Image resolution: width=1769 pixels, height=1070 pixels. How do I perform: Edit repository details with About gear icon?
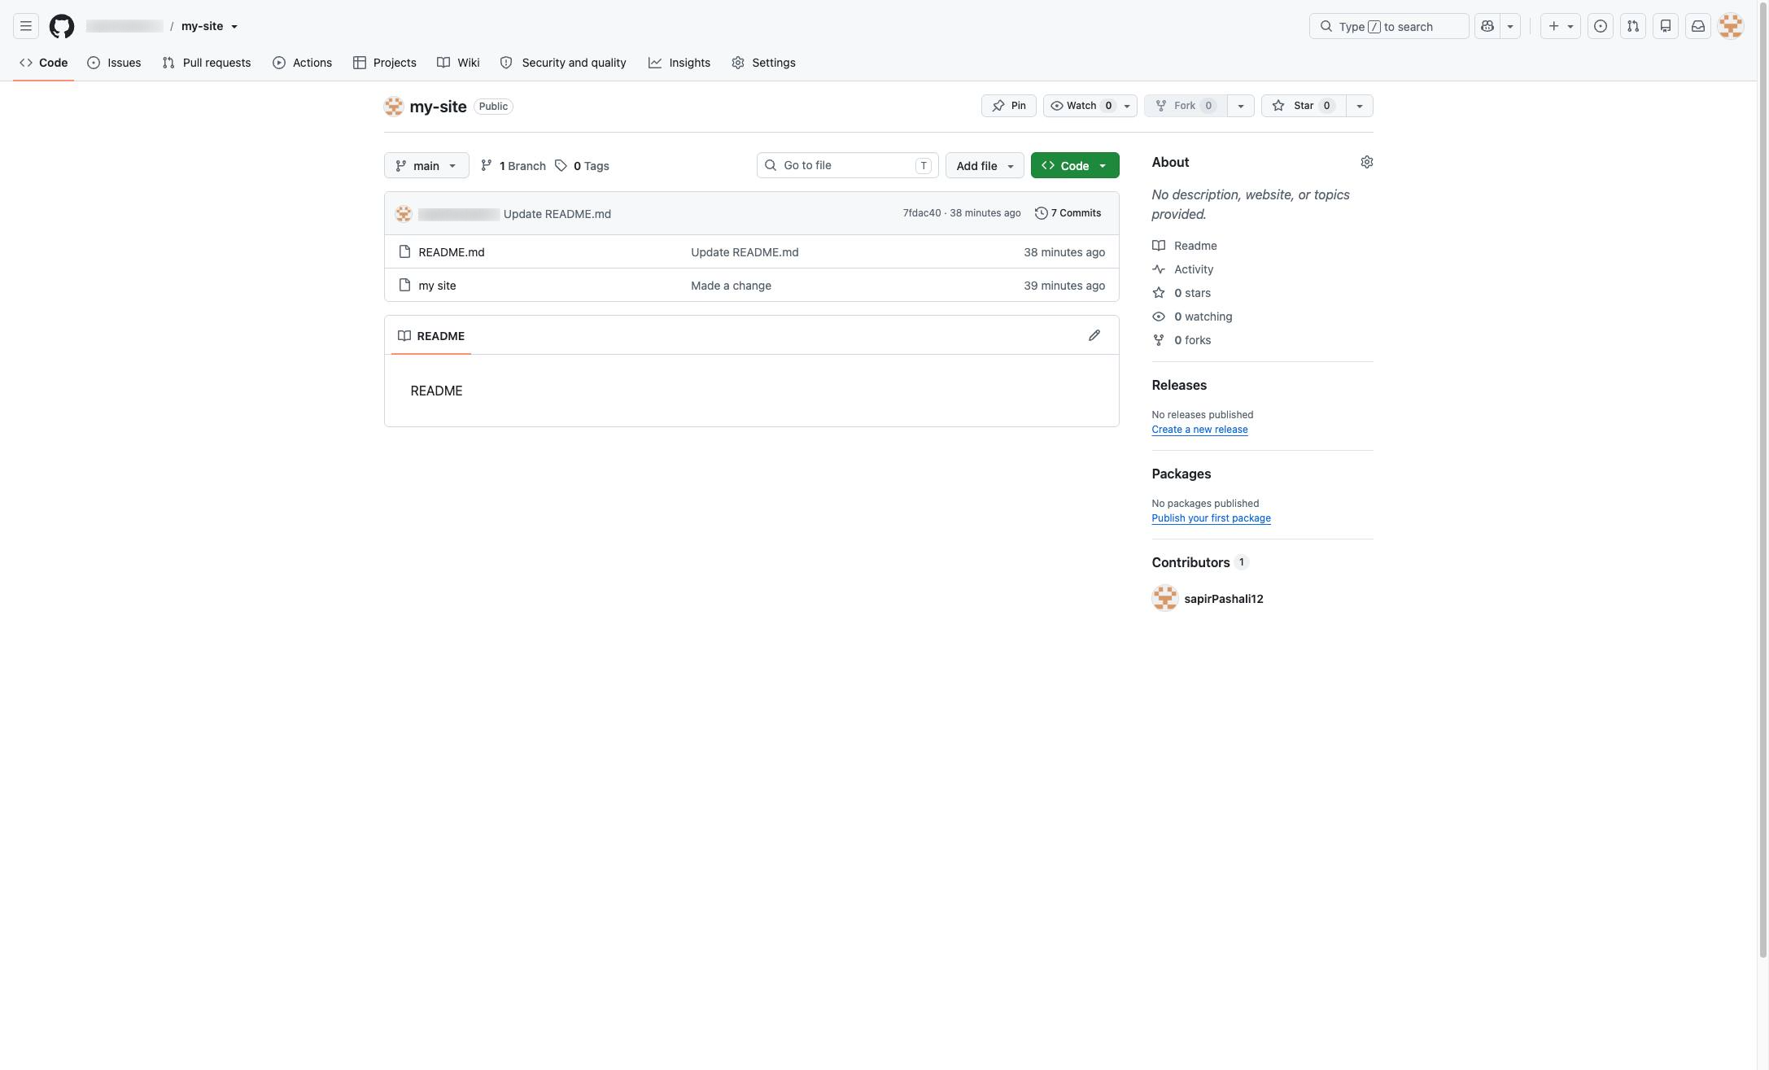click(x=1367, y=162)
